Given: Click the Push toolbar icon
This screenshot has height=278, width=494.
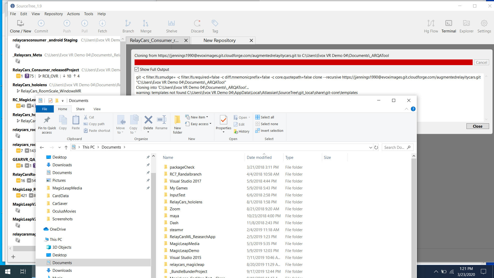Looking at the screenshot, I should 67,26.
